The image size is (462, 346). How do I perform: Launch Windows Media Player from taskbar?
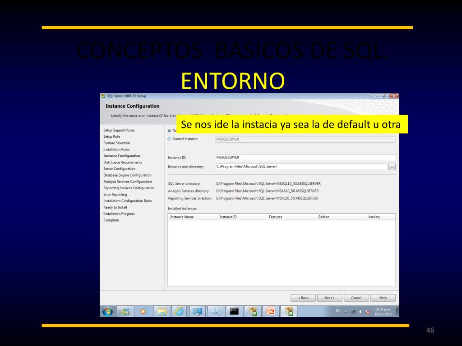(143, 311)
